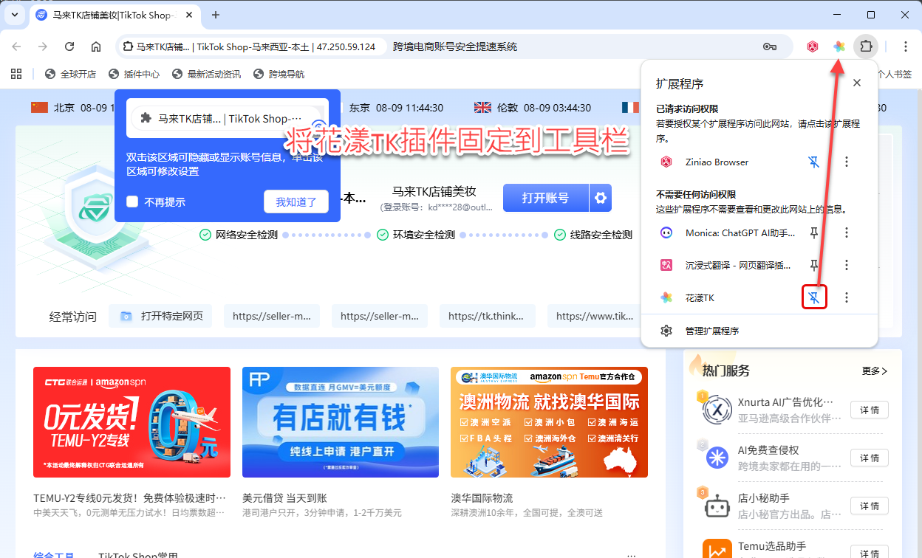The image size is (922, 558).
Task: Open more options for 沉浸式翻译 extension
Action: [847, 265]
